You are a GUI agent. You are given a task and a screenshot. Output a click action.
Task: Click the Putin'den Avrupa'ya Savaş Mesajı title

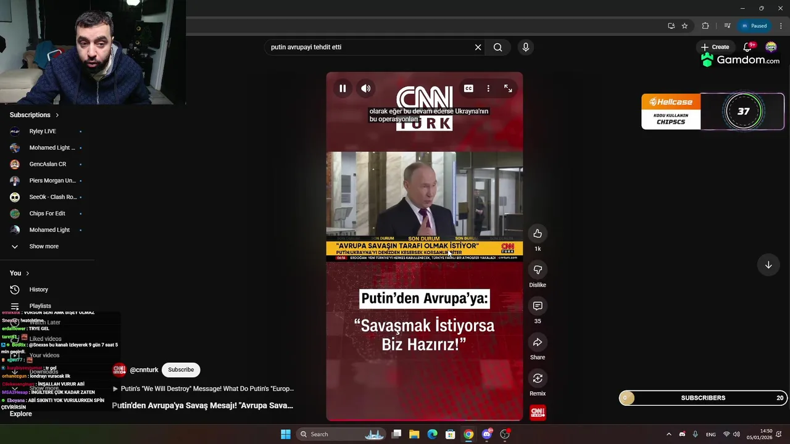pos(202,406)
